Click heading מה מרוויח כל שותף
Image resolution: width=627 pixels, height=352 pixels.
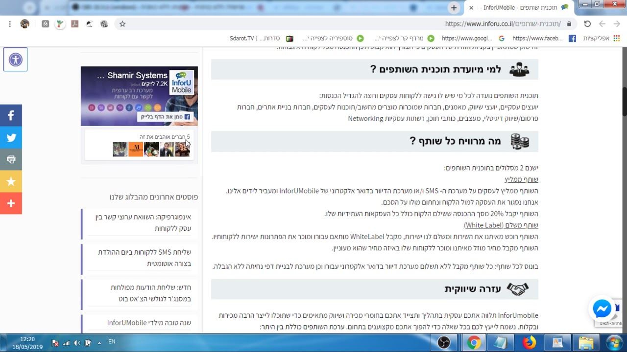click(x=455, y=141)
